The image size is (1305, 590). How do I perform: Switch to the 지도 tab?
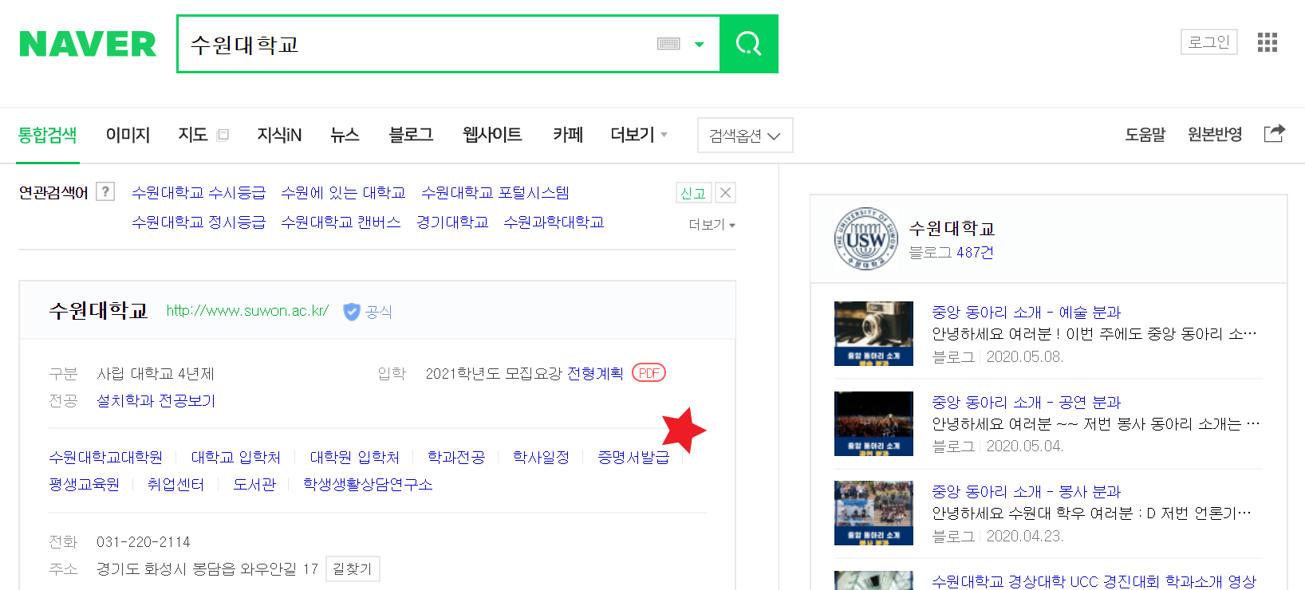[193, 135]
